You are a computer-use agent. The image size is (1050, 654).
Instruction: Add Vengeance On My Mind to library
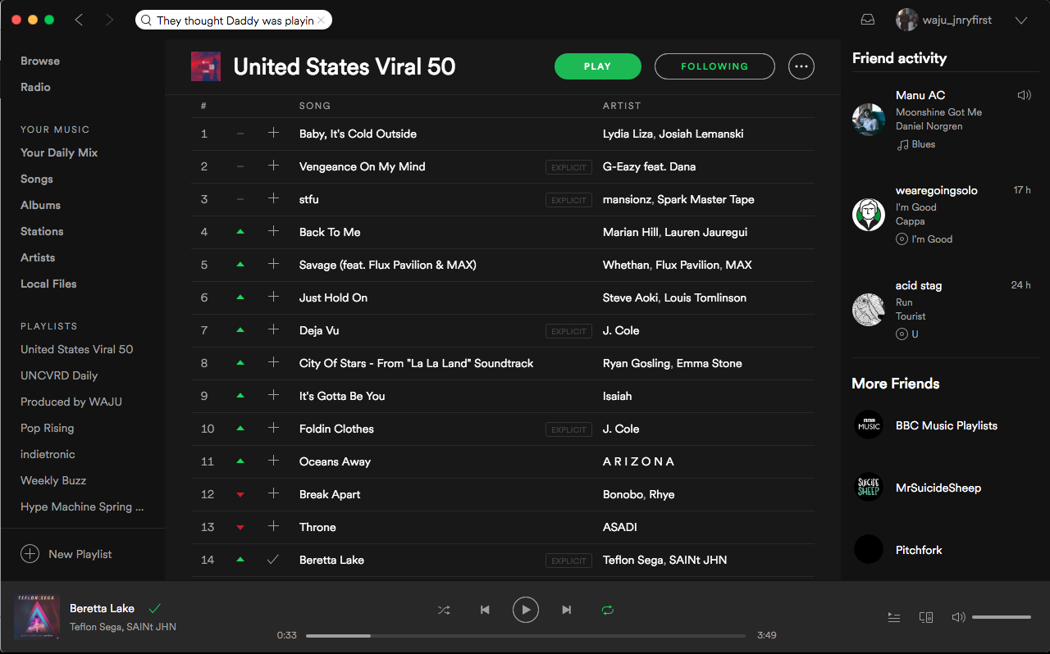coord(273,166)
